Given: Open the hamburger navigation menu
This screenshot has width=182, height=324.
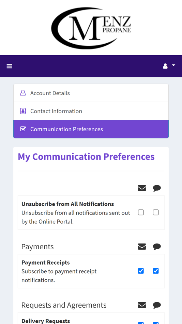Looking at the screenshot, I should click(x=9, y=66).
